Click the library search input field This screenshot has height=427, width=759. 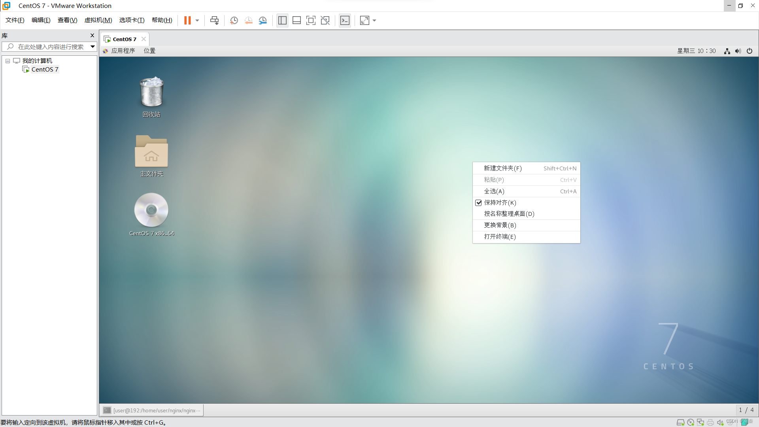point(51,47)
